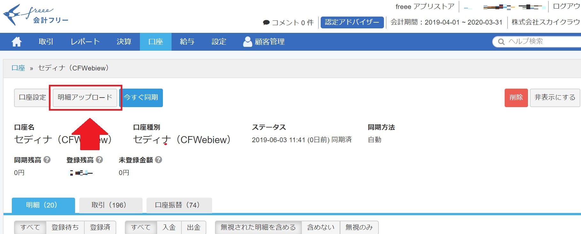Click the 口座設定 button
581x234 pixels.
point(32,98)
